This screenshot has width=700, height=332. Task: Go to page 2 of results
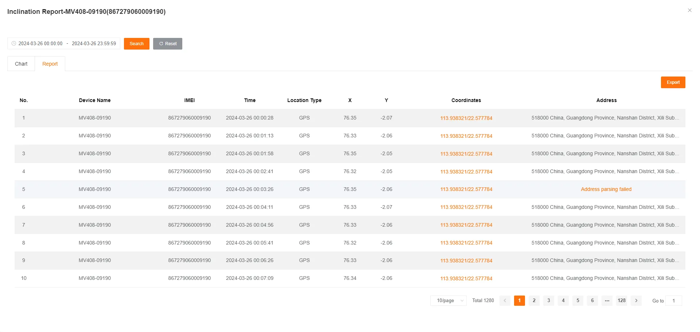click(x=534, y=301)
